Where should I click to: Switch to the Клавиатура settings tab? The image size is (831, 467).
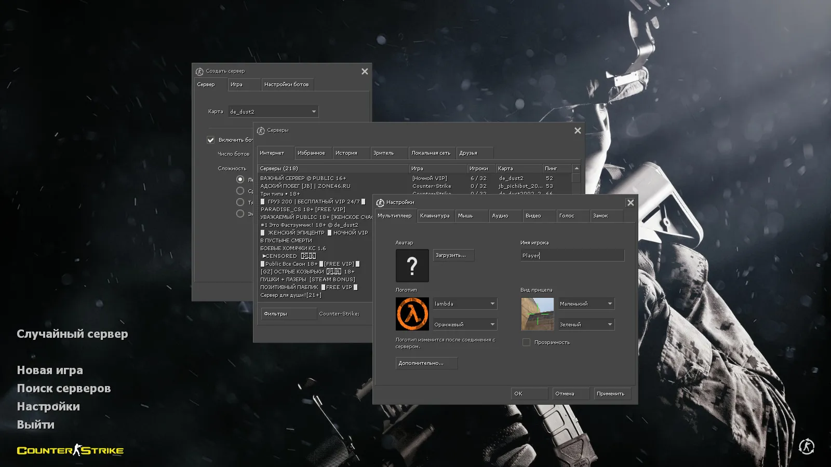(x=436, y=215)
